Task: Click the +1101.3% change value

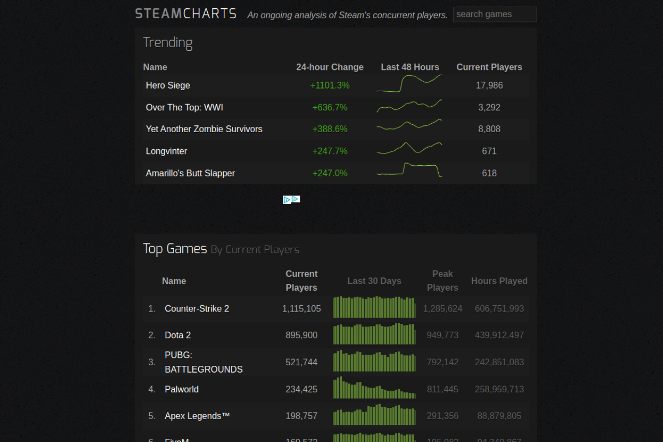Action: (x=330, y=85)
